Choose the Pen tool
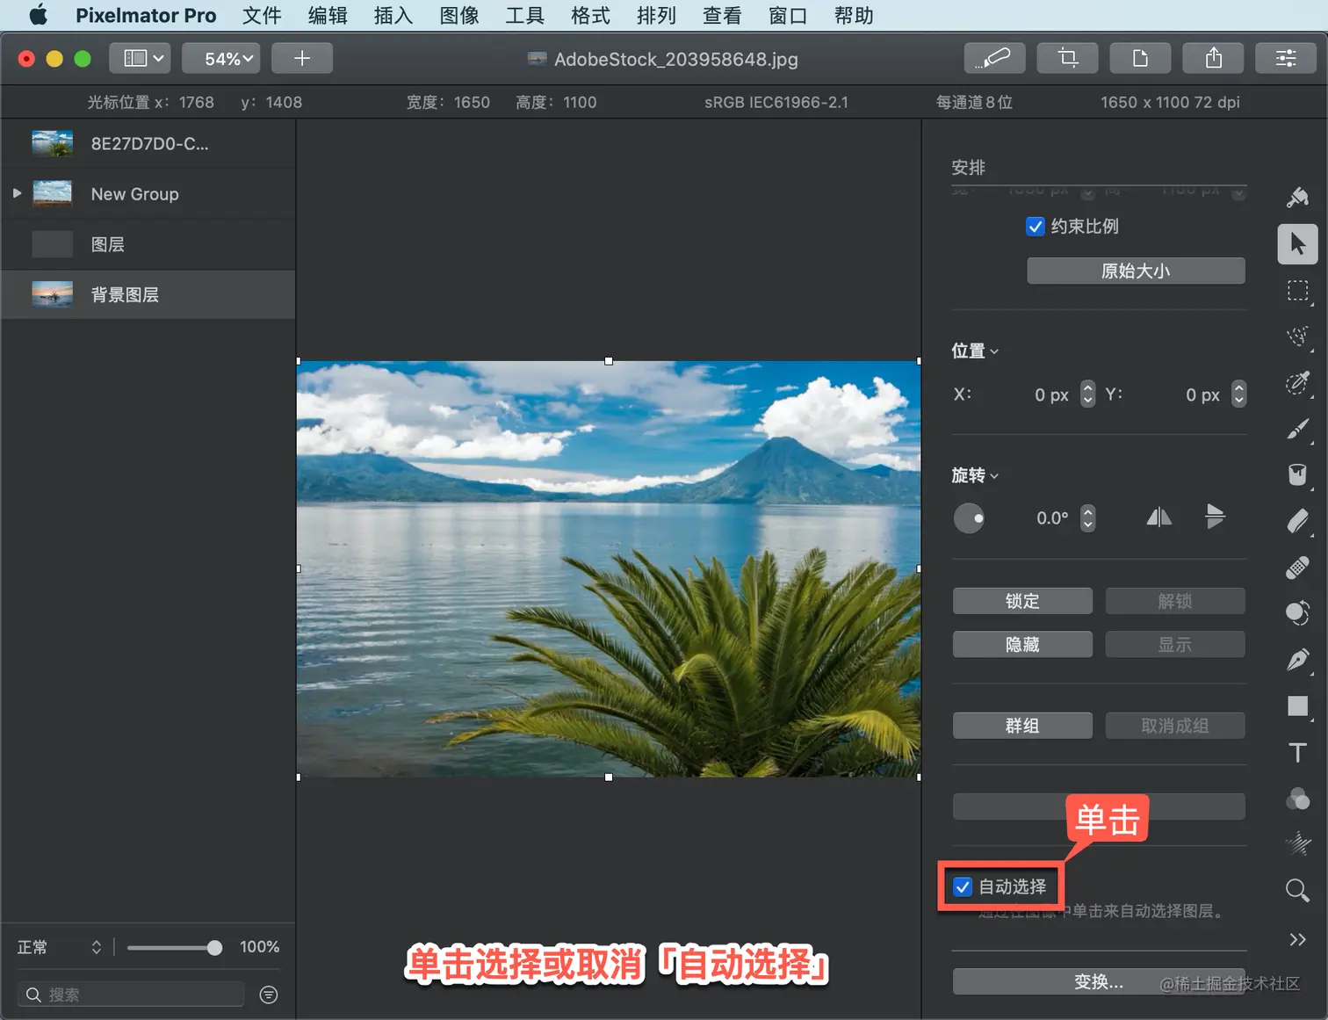Viewport: 1328px width, 1020px height. pos(1297,660)
